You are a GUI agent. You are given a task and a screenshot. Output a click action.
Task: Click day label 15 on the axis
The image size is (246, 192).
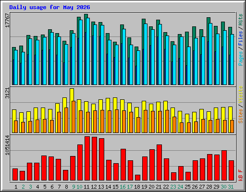click(x=115, y=187)
